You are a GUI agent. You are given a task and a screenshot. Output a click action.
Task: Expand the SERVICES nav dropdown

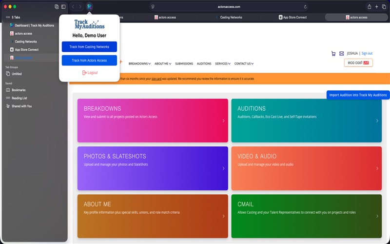(223, 64)
